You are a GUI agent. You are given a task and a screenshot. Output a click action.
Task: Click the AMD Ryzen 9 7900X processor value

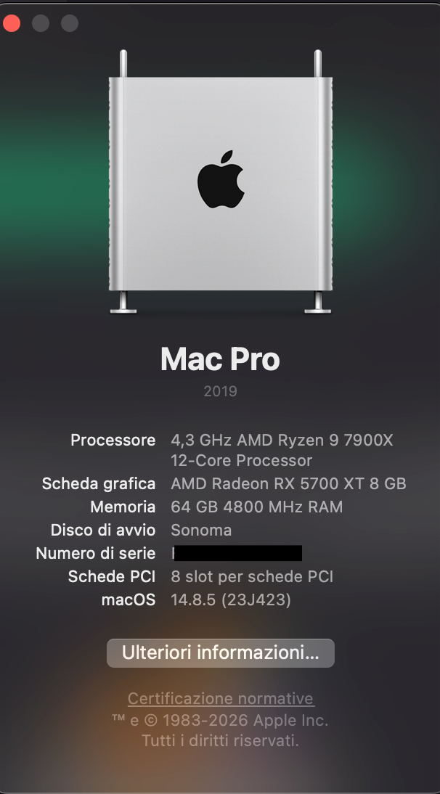(282, 450)
